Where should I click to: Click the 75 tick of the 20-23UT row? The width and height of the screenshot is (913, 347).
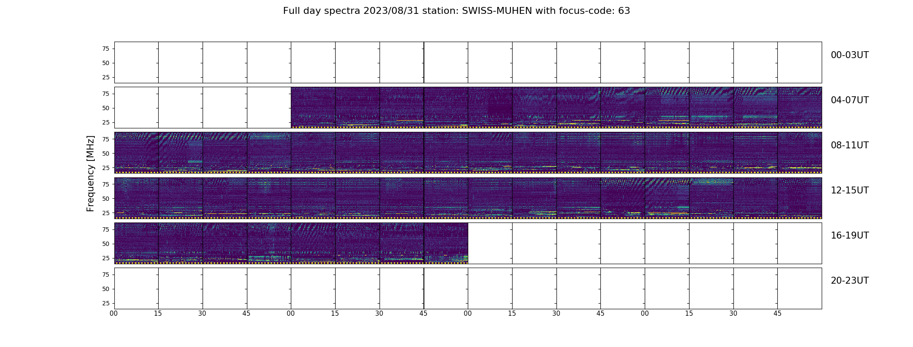[106, 275]
